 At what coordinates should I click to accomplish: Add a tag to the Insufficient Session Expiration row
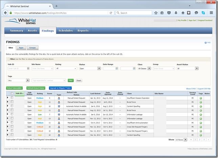coord(200,98)
